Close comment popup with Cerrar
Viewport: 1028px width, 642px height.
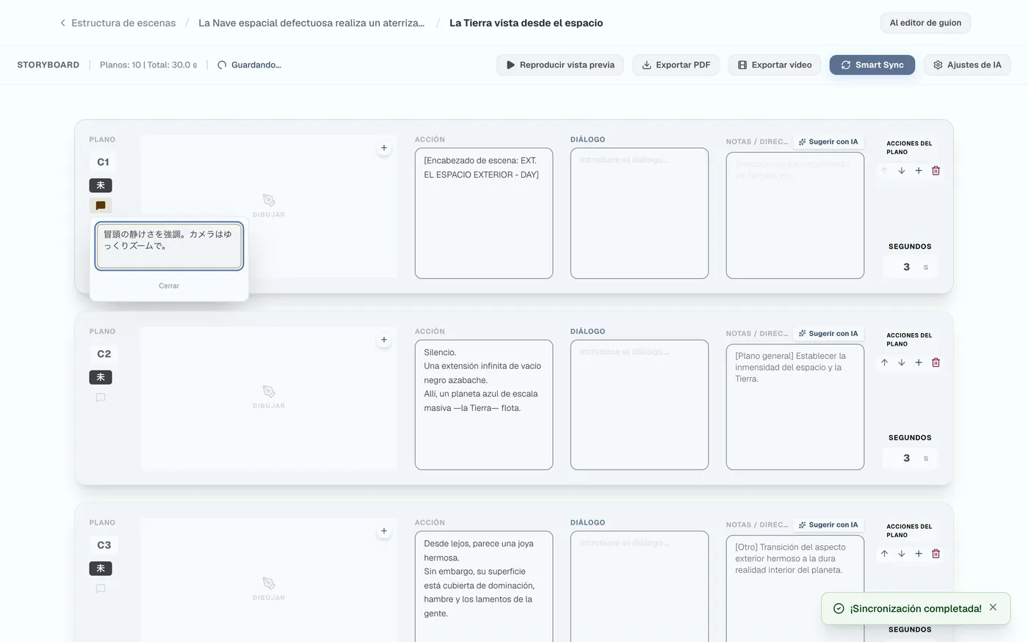(169, 285)
